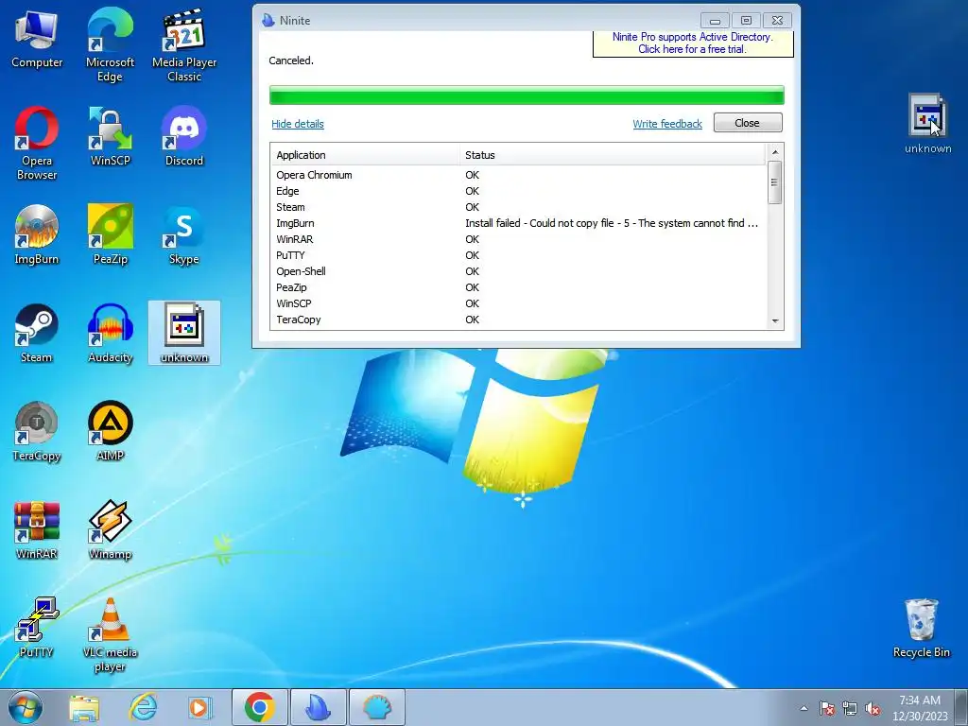The width and height of the screenshot is (968, 726).
Task: Click the green installation progress bar
Action: tap(527, 95)
